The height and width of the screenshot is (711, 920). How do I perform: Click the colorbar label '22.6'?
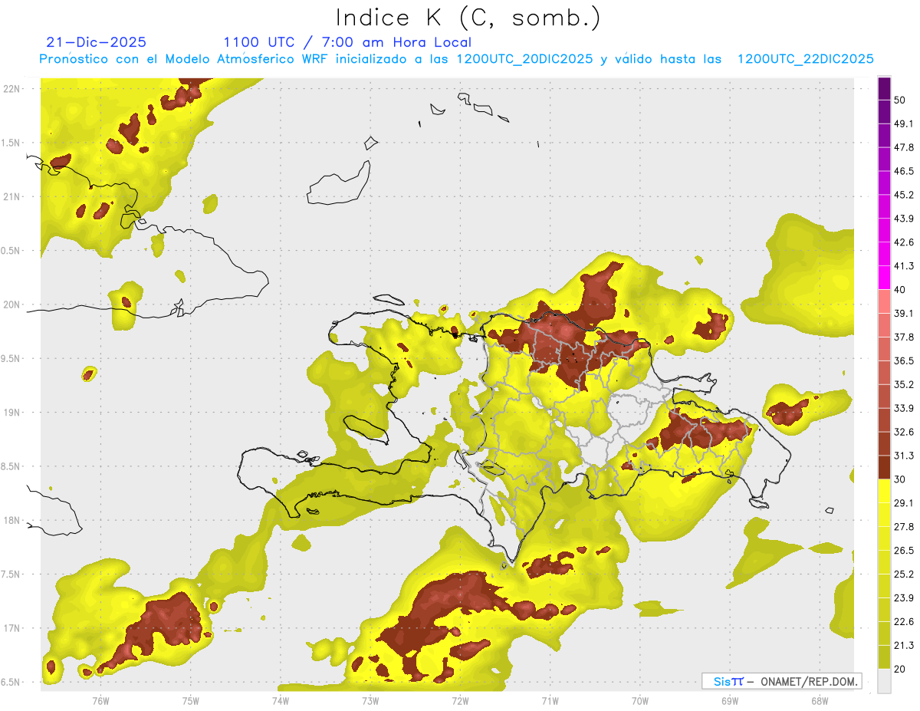pyautogui.click(x=904, y=621)
